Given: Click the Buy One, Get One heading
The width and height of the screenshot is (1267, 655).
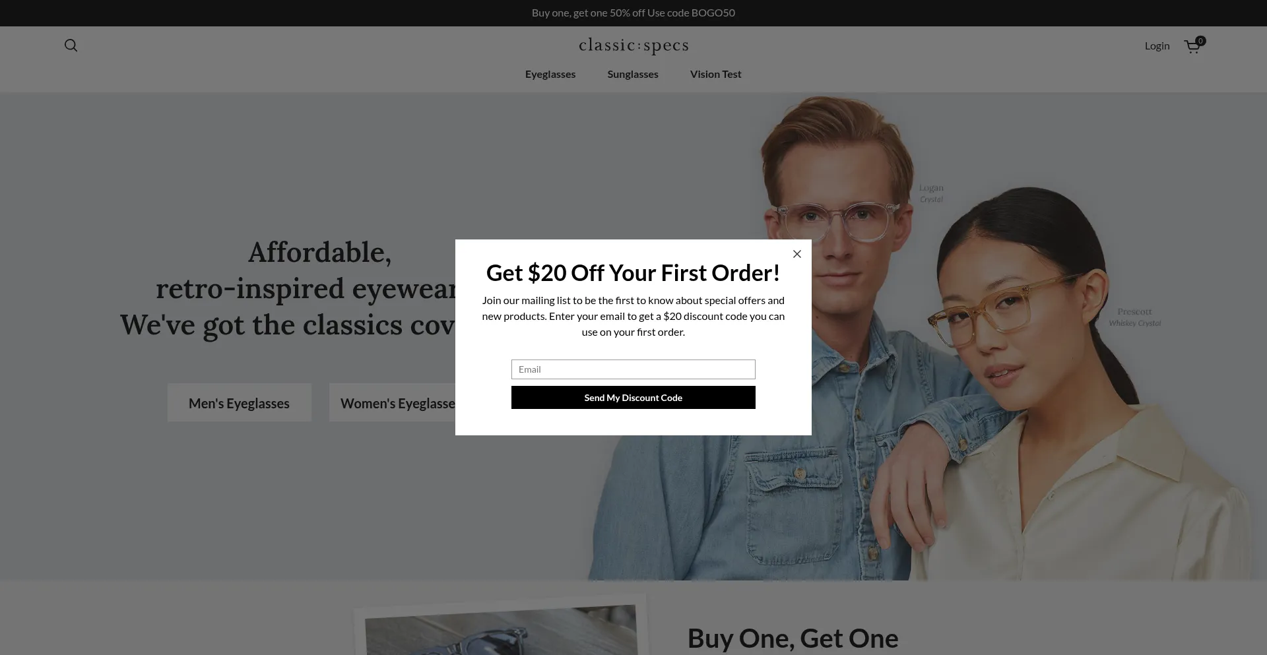Looking at the screenshot, I should [x=793, y=638].
